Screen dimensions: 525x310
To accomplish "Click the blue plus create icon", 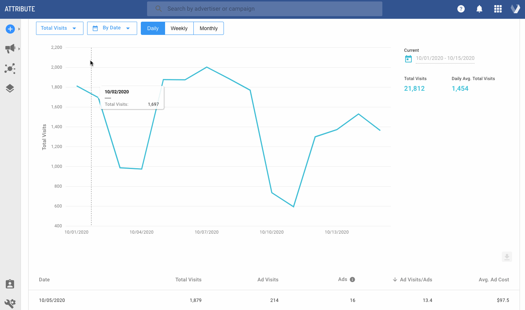I will (x=10, y=29).
